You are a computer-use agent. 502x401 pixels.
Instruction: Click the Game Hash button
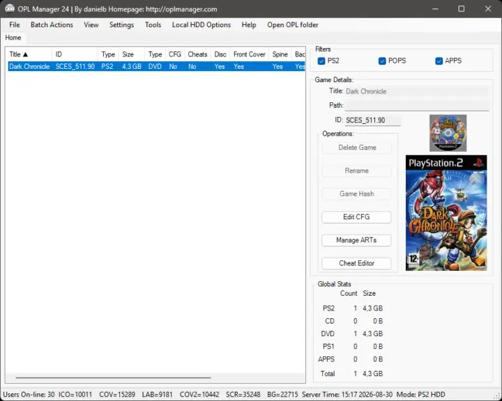tap(356, 194)
